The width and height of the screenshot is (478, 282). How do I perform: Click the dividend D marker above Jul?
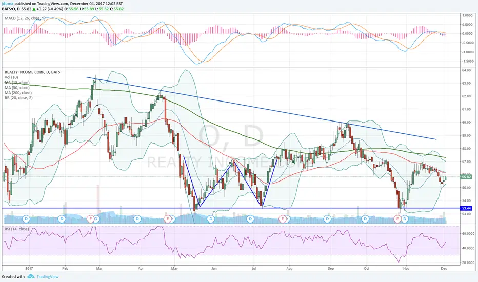pyautogui.click(x=250, y=219)
